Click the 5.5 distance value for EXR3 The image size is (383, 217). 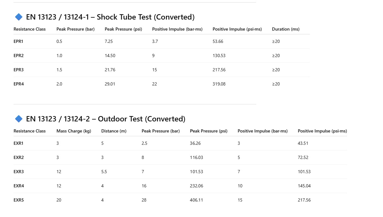coord(104,172)
